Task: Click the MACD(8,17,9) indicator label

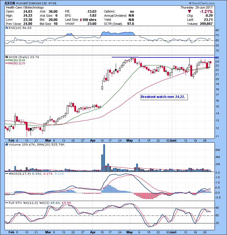Action: pos(20,174)
